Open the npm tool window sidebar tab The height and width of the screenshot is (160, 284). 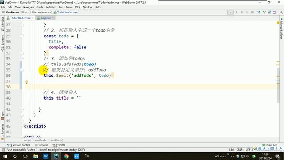(x=2, y=116)
